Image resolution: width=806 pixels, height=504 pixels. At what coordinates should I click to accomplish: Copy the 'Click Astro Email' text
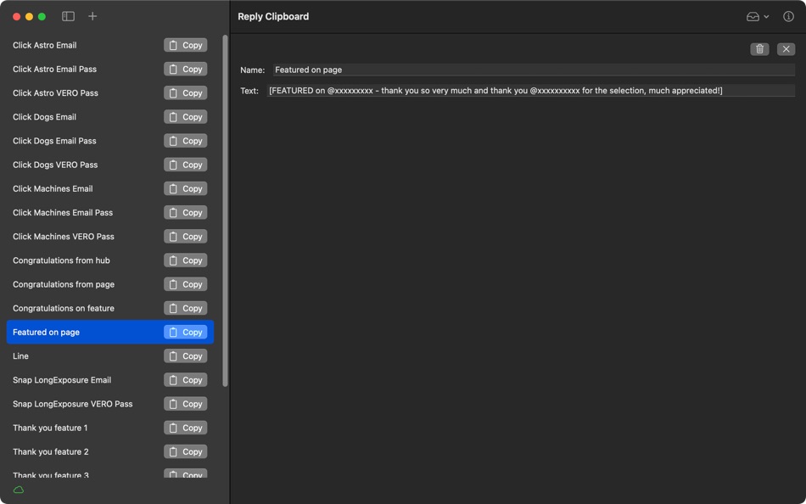coord(185,45)
